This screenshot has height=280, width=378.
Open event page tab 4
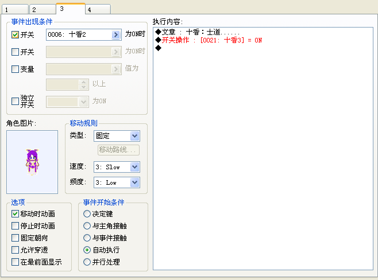click(98, 10)
